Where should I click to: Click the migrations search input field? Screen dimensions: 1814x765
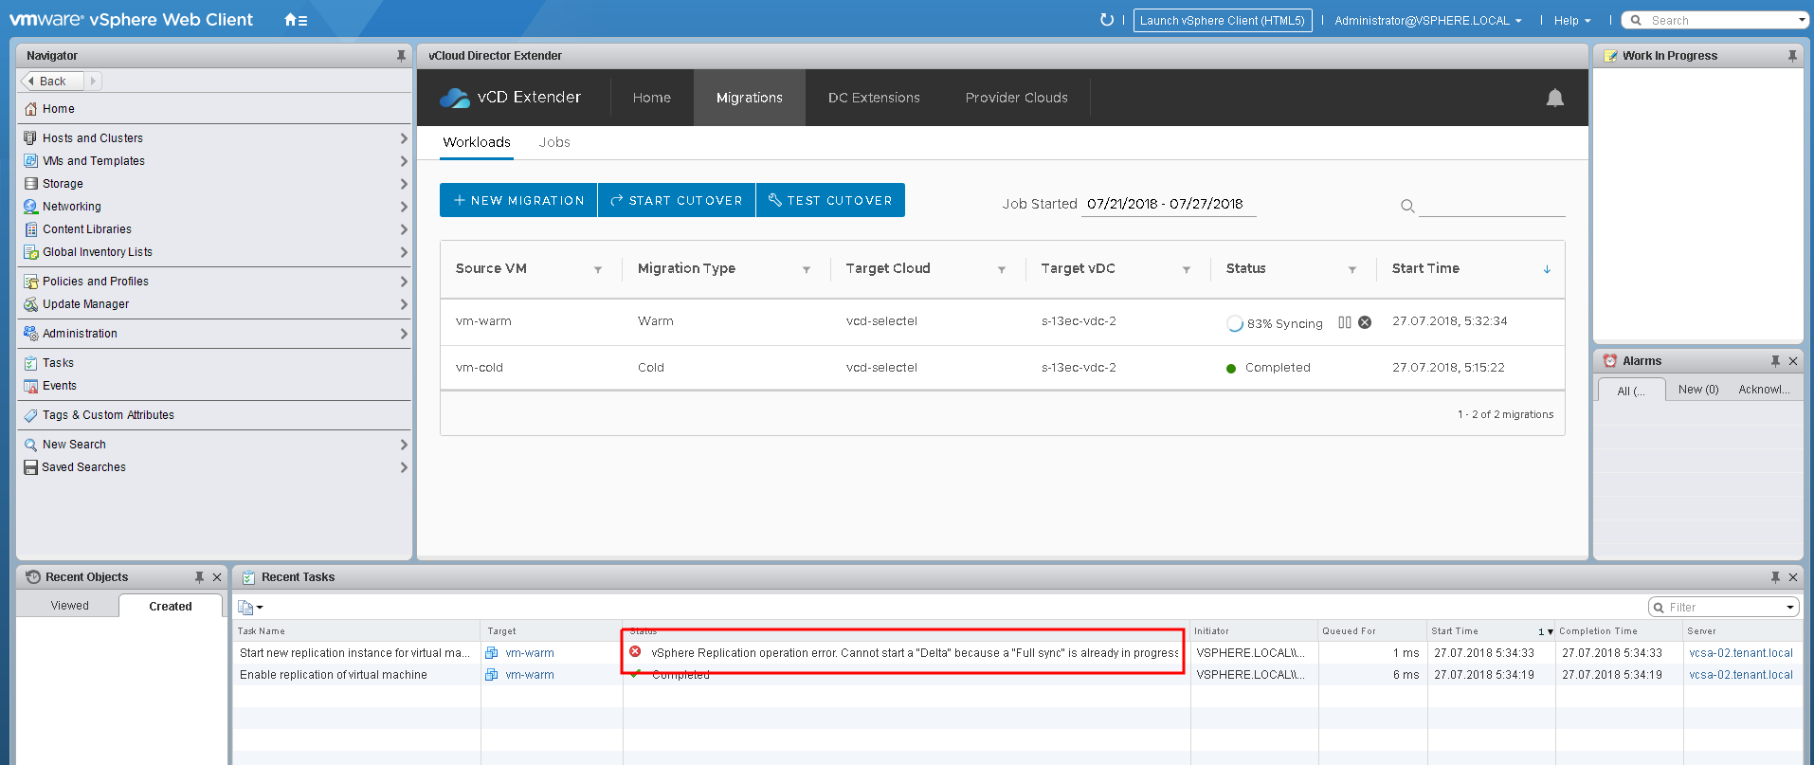(1491, 206)
